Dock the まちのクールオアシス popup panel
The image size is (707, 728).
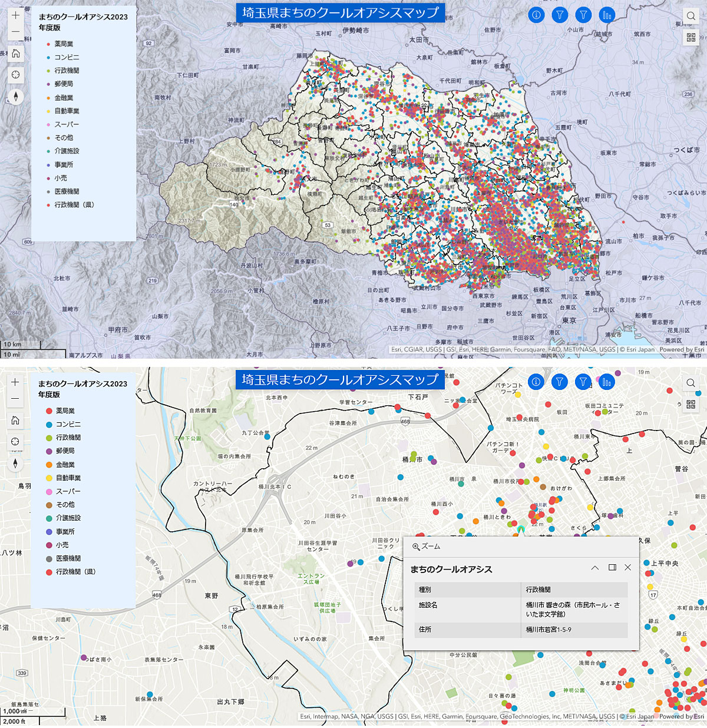[x=612, y=568]
